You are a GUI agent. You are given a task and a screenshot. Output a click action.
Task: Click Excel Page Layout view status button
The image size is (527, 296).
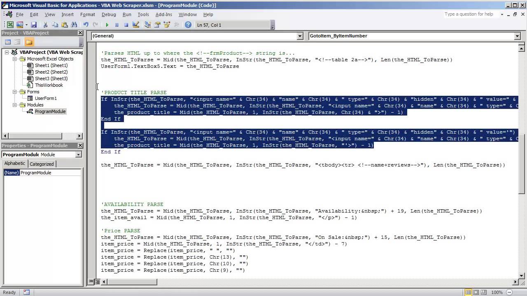pyautogui.click(x=476, y=292)
